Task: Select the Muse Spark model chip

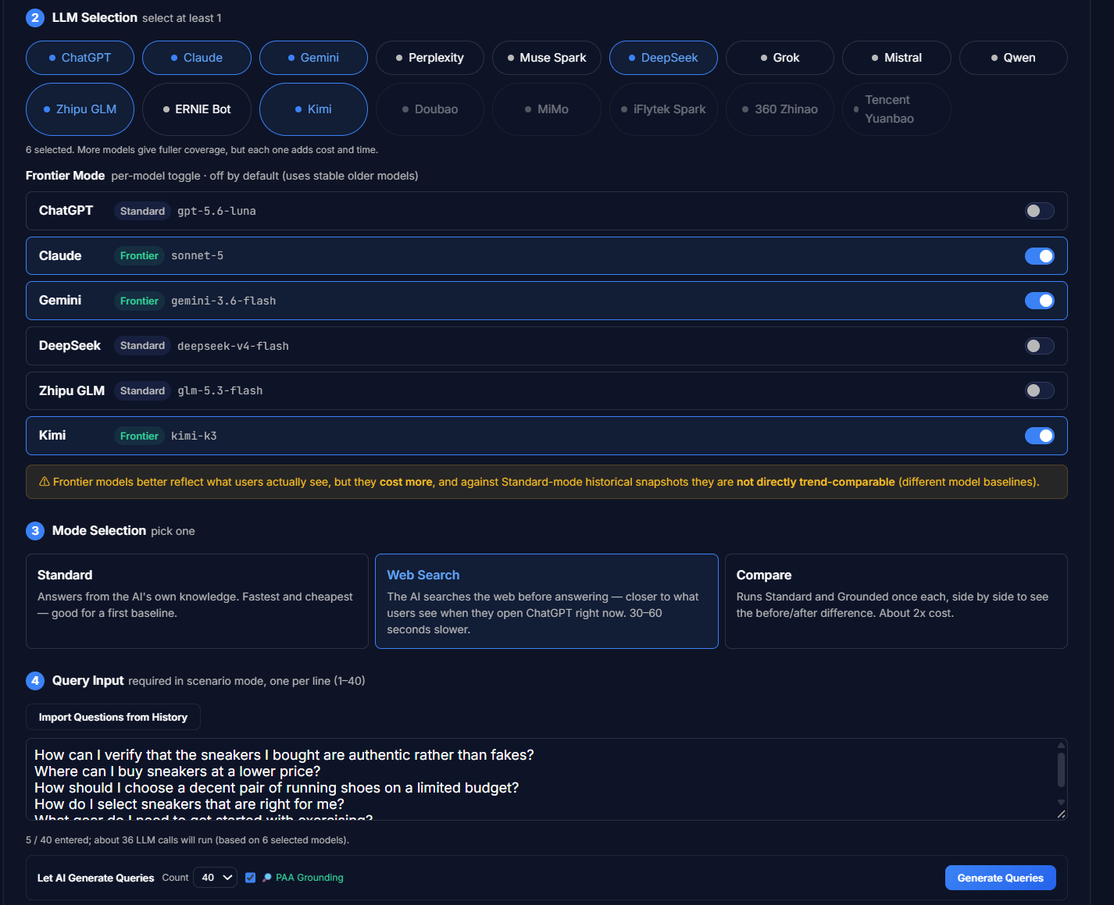Action: 547,58
